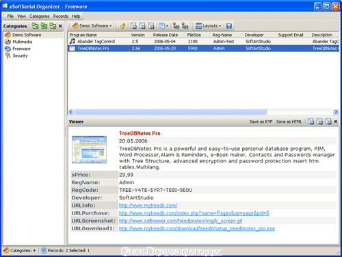Click the first blue record icon after the key

point(133,26)
